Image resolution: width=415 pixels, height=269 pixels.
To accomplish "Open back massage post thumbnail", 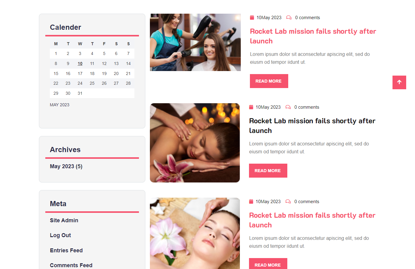I will pos(195,143).
